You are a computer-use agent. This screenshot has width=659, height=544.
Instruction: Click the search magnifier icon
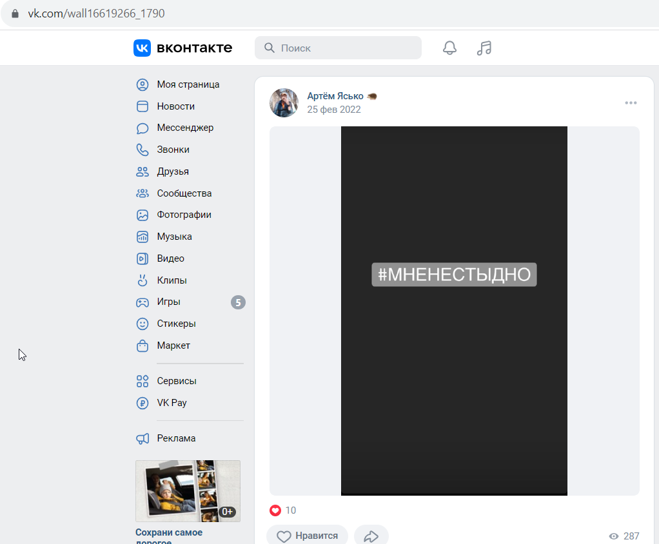coord(270,48)
